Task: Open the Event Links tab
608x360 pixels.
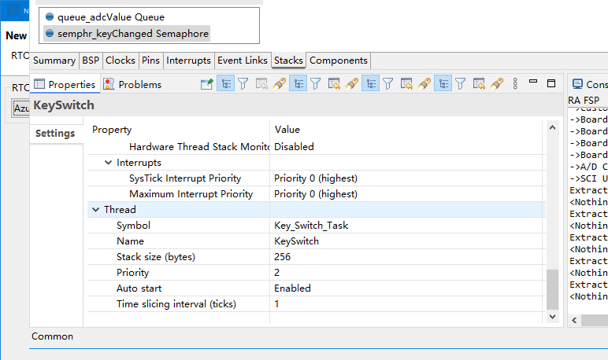Action: [x=243, y=61]
